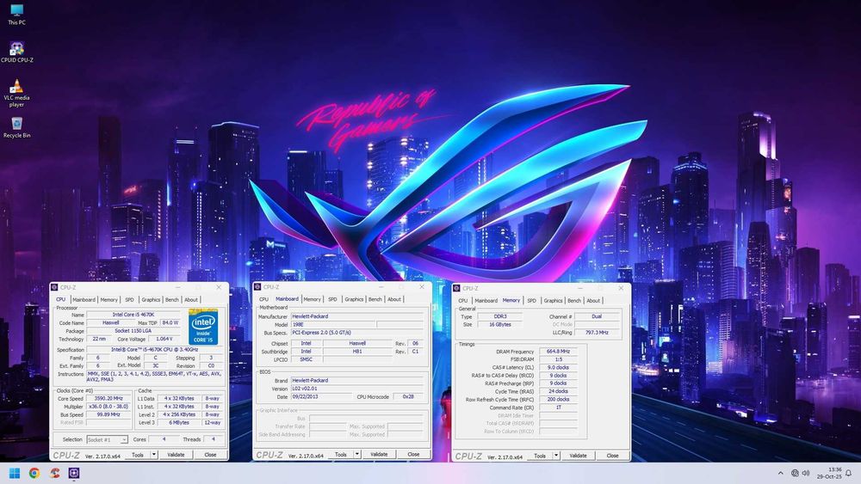The image size is (861, 484).
Task: Open the SPD tab in the Mainboard tab window
Action: click(332, 299)
